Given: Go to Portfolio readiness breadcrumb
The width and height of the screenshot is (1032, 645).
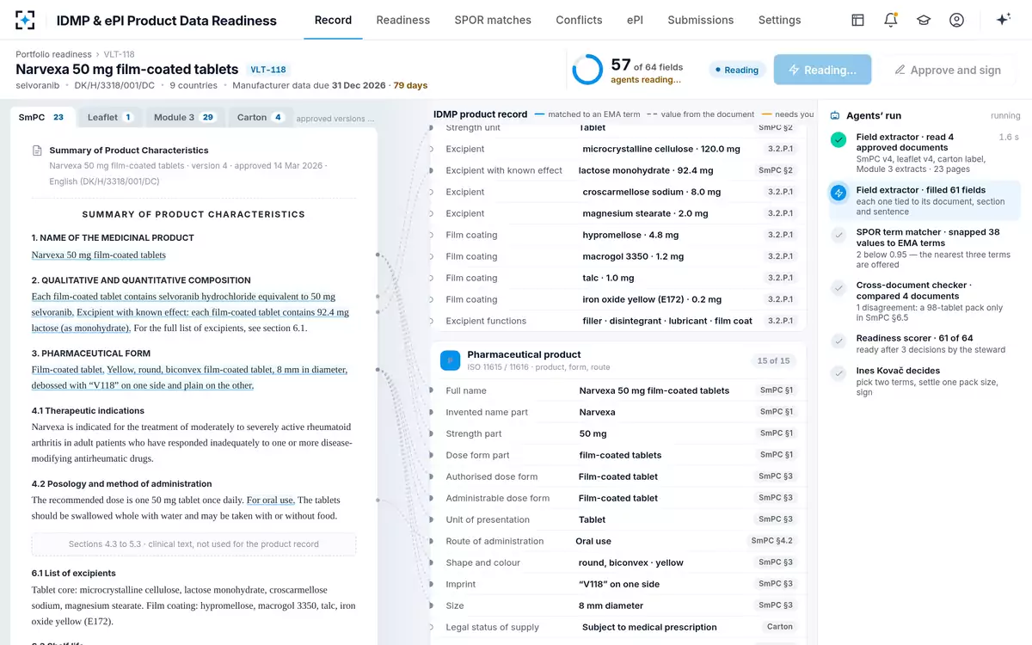Looking at the screenshot, I should pos(53,54).
